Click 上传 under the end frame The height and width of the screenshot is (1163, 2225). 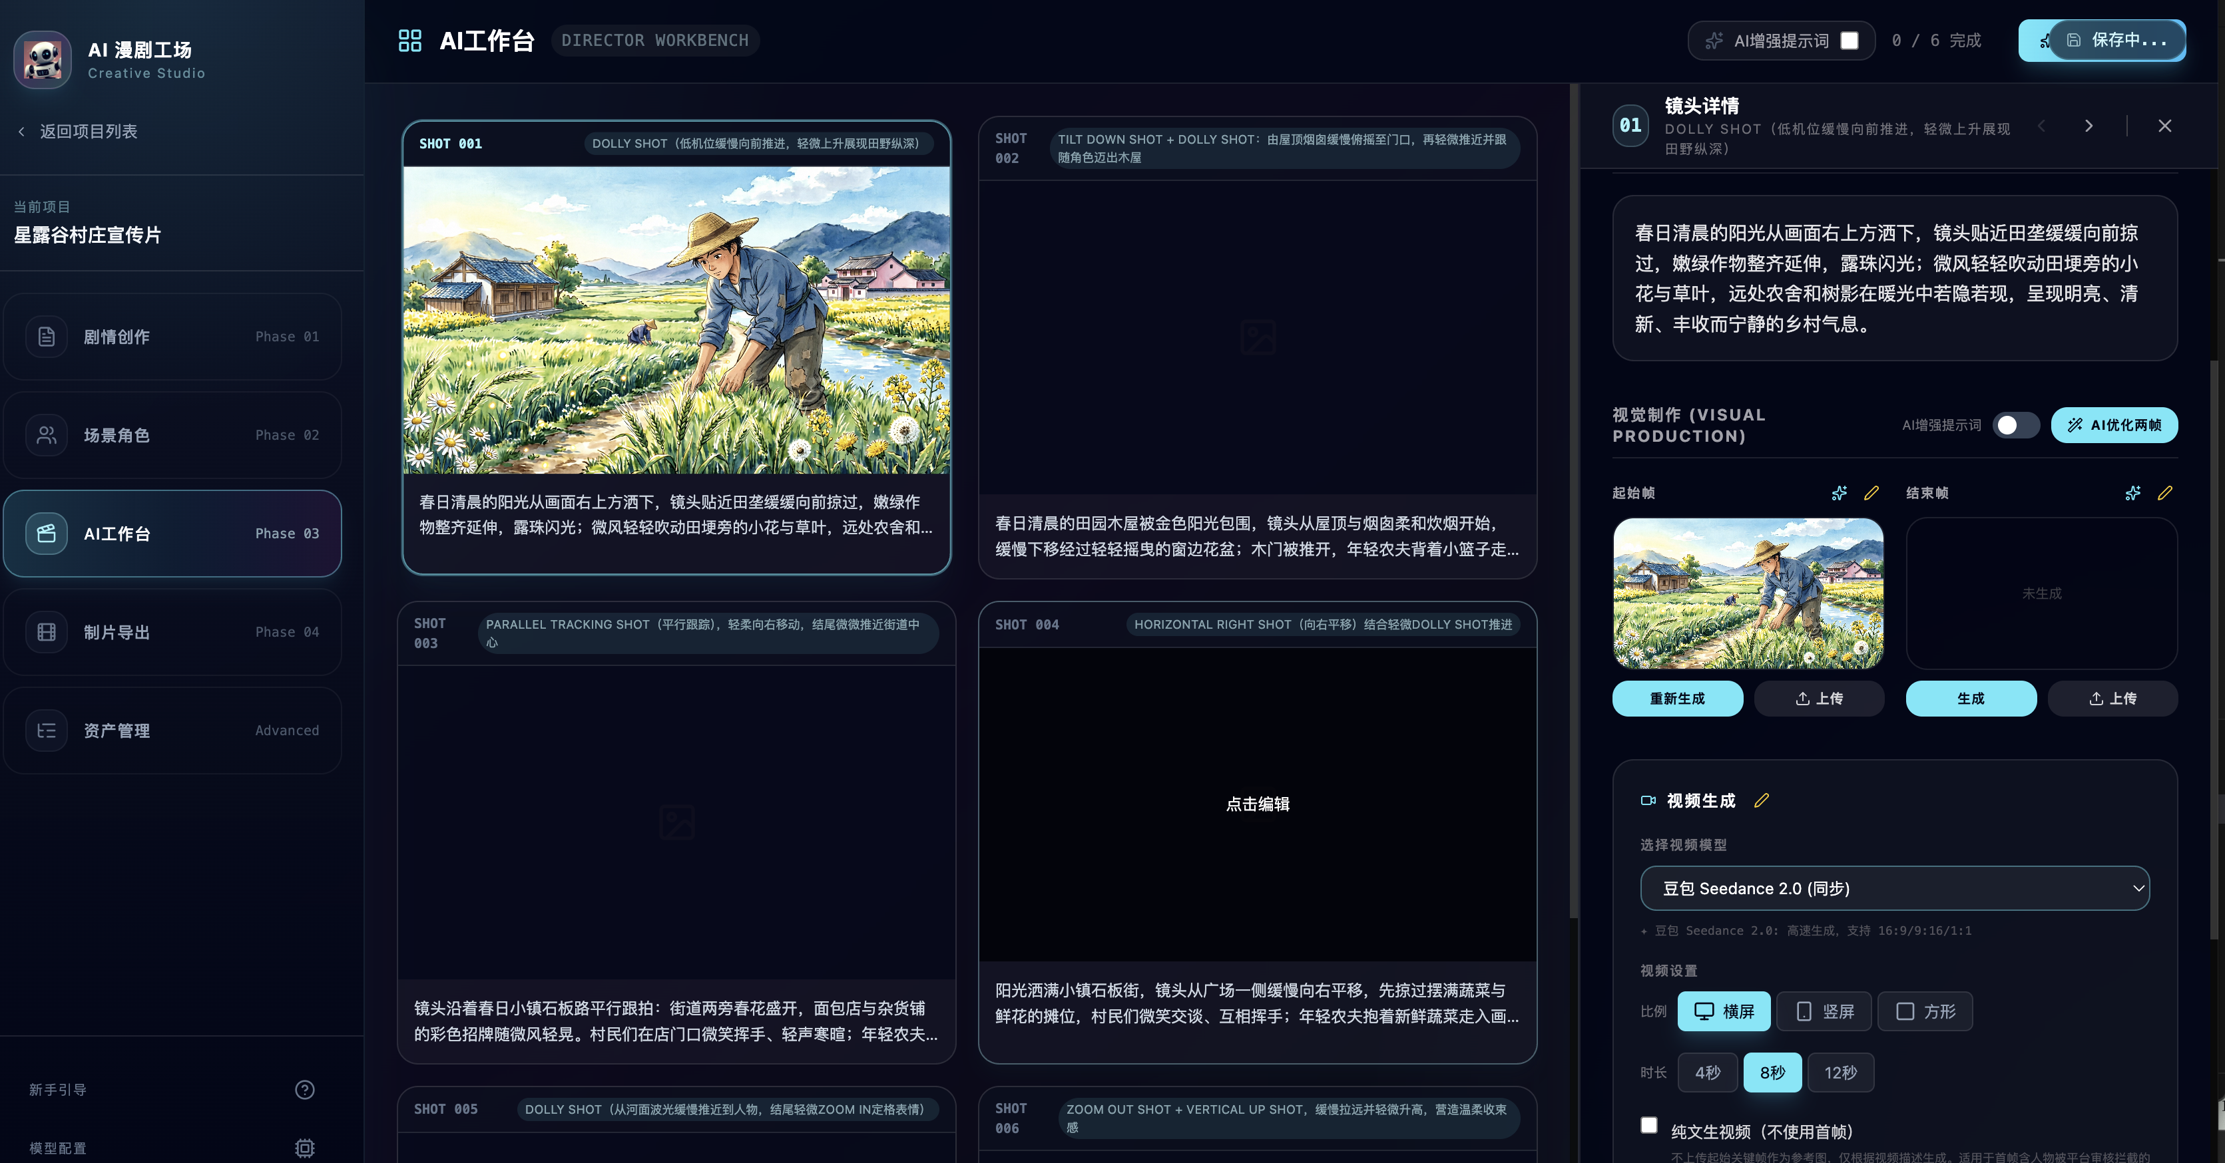[2112, 699]
